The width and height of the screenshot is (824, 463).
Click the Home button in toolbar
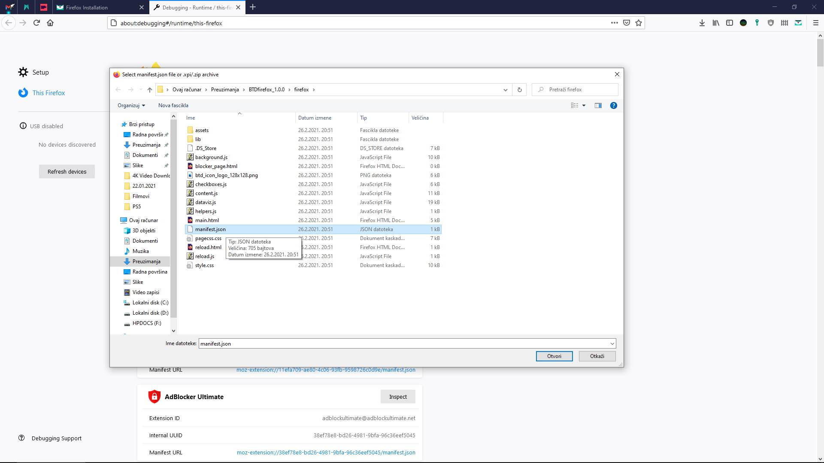(50, 23)
